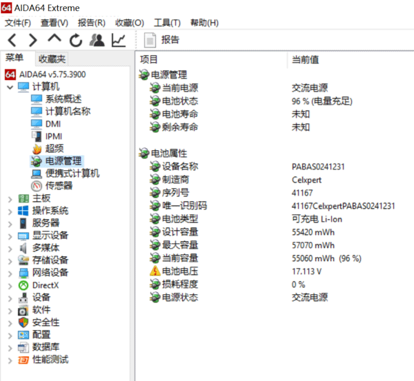Select the 当前容量 row
The height and width of the screenshot is (381, 414).
point(180,258)
